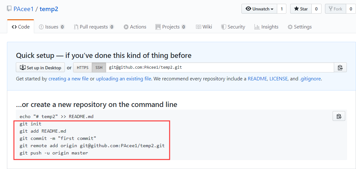Click the git remote add origin line

(x=92, y=146)
